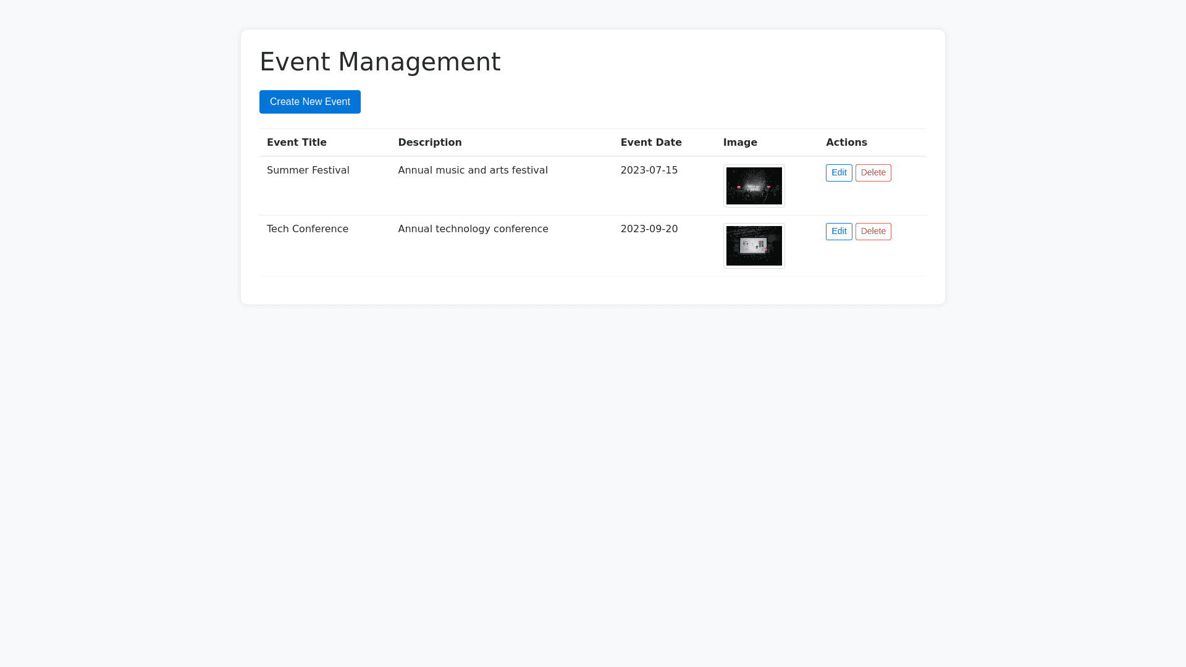
Task: Click the Image column header
Action: tap(739, 143)
